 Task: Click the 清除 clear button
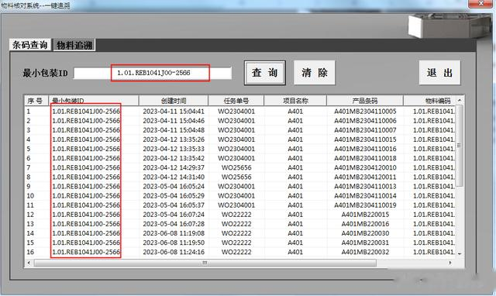pos(314,73)
